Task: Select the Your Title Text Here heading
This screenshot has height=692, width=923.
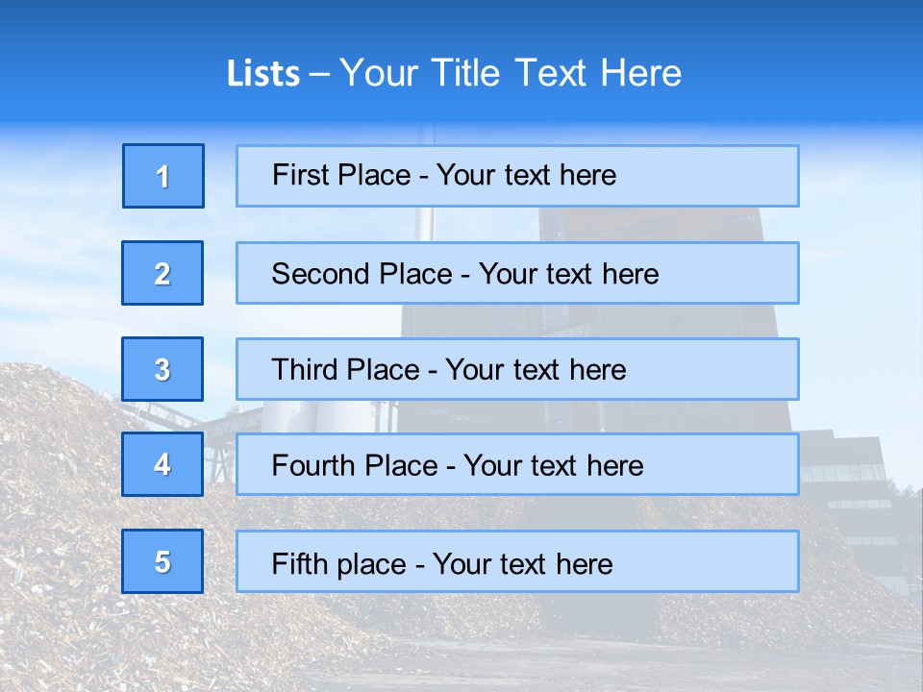Action: pyautogui.click(x=511, y=73)
